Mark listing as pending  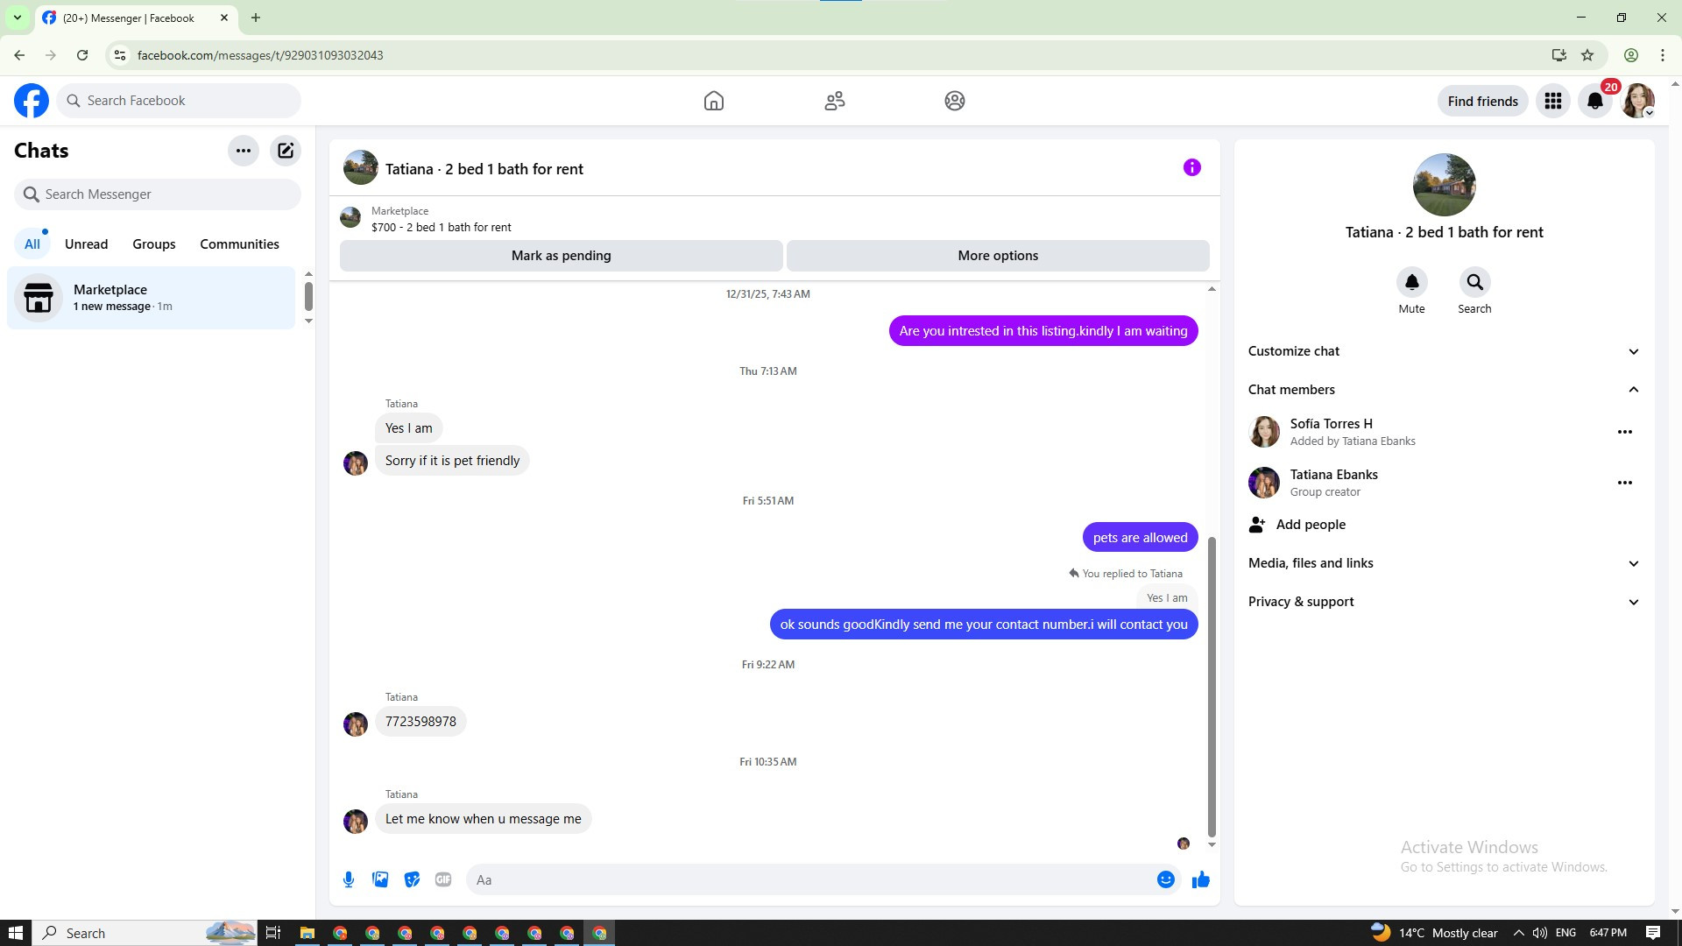click(x=561, y=256)
